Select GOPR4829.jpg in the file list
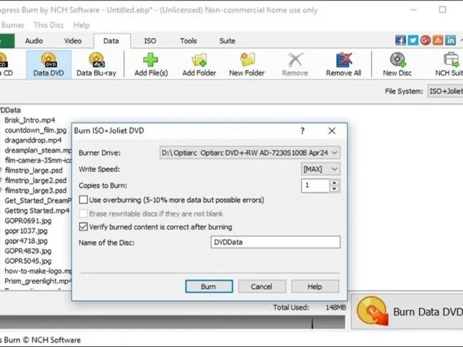Screen dimensions: 463x347 [x=28, y=251]
